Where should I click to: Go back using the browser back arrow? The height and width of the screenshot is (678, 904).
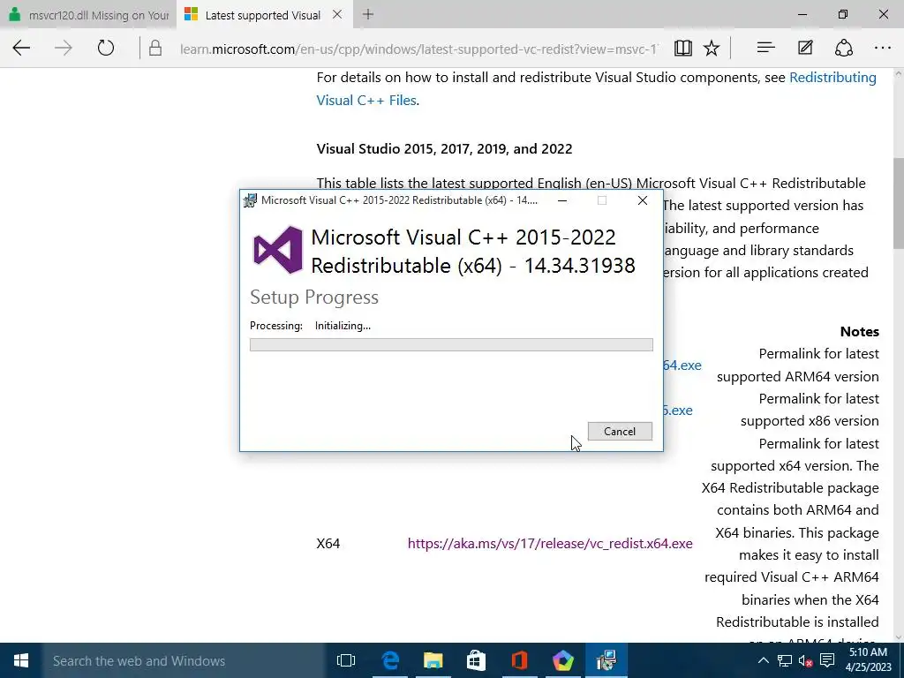(x=21, y=48)
